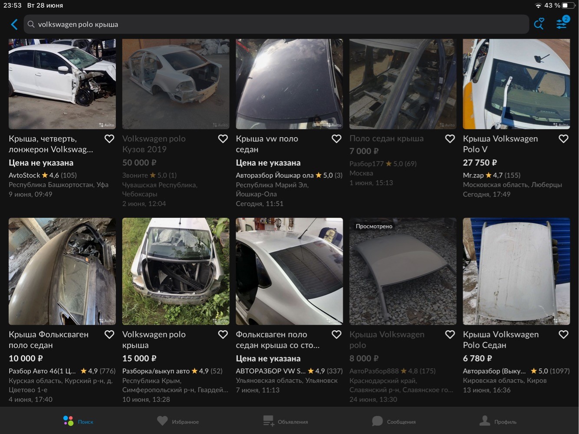Open the Сообщения tab
This screenshot has width=579, height=434.
click(x=394, y=421)
